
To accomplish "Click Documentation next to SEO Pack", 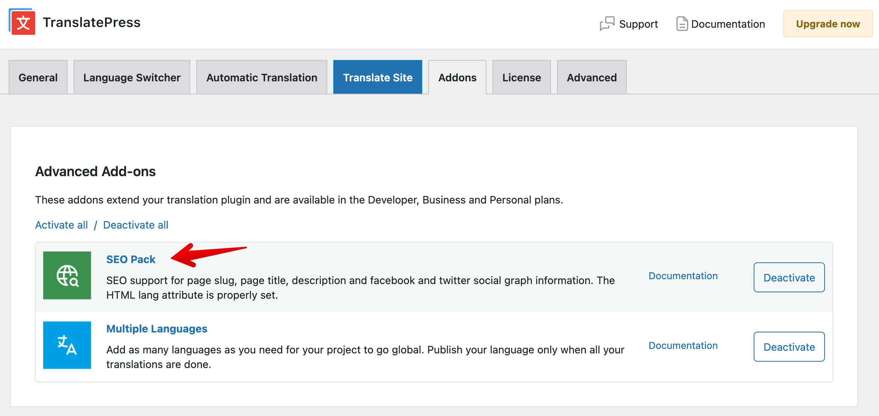I will [x=683, y=276].
